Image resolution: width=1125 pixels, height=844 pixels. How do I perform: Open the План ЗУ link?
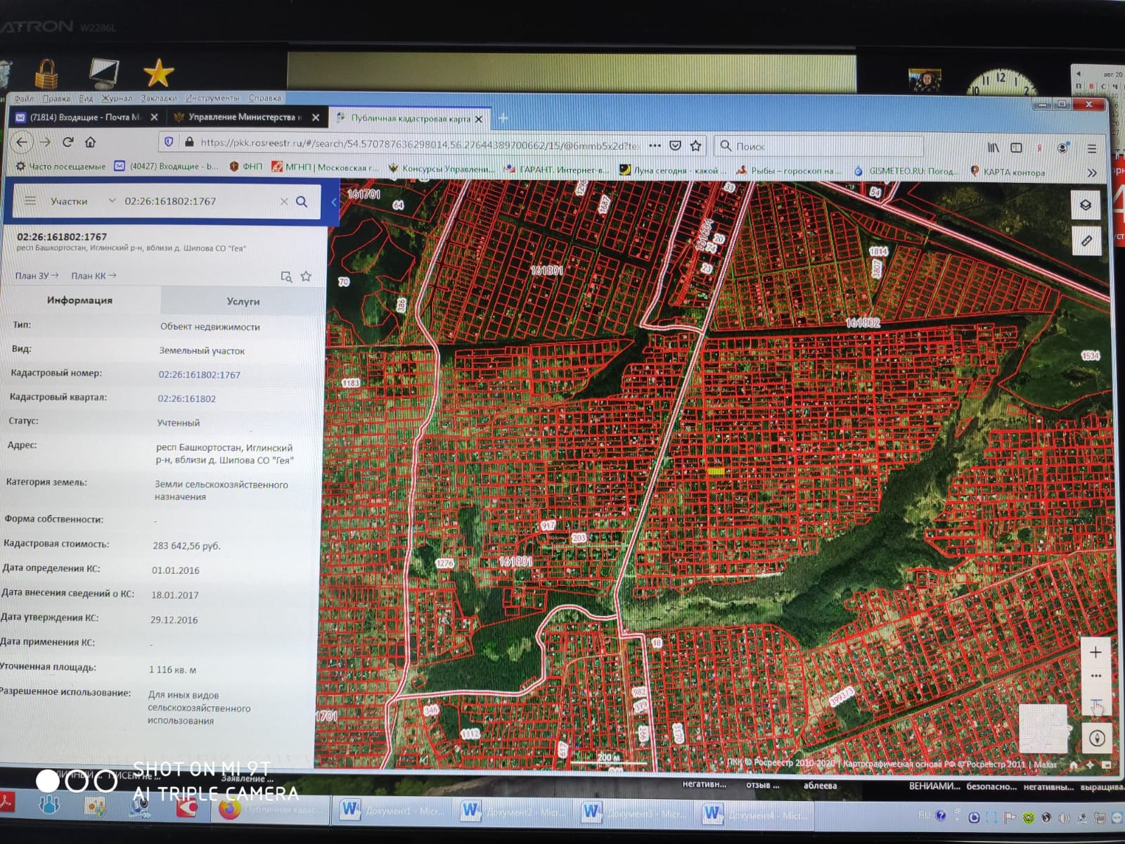tap(37, 276)
